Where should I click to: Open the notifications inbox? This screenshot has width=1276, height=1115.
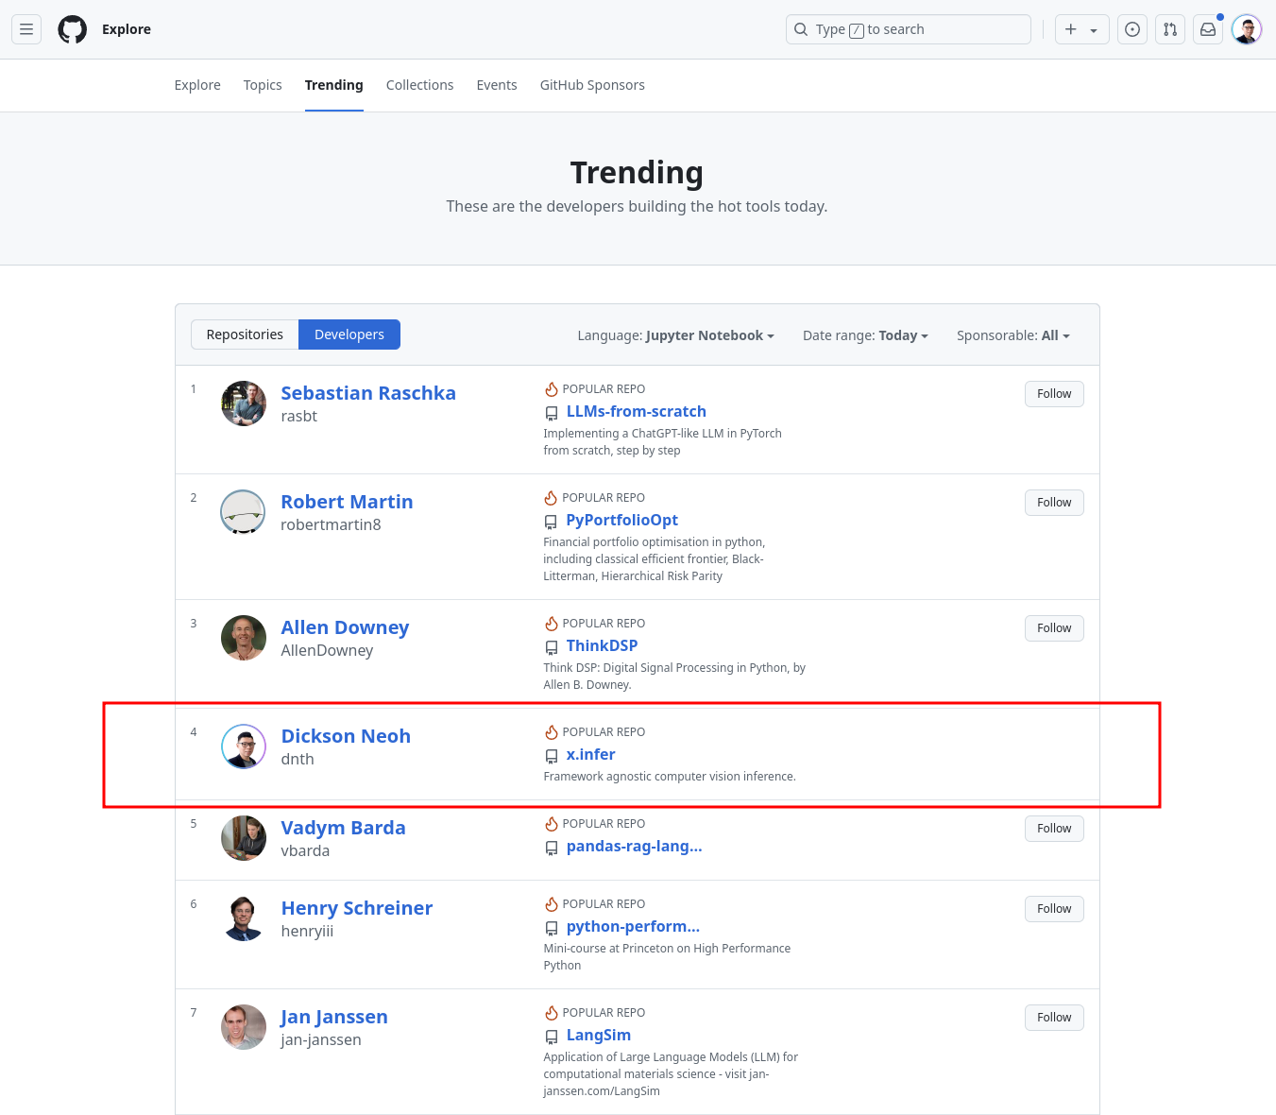[x=1207, y=29]
